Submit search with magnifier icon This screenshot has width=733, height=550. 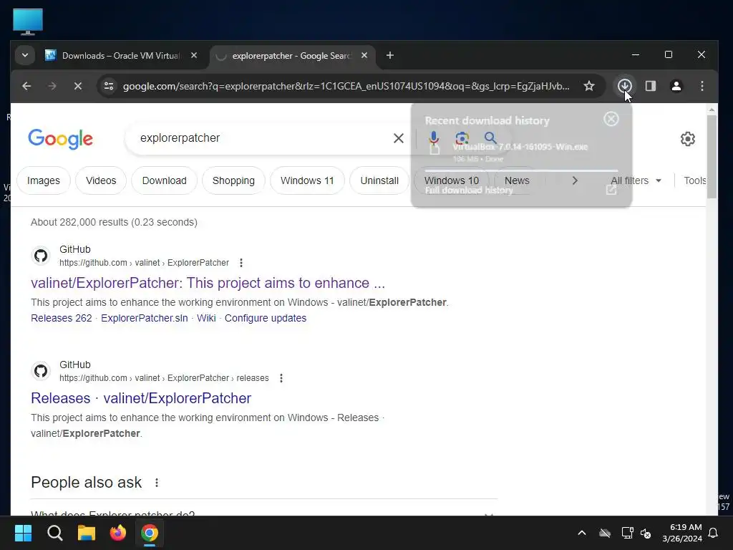[x=490, y=138]
